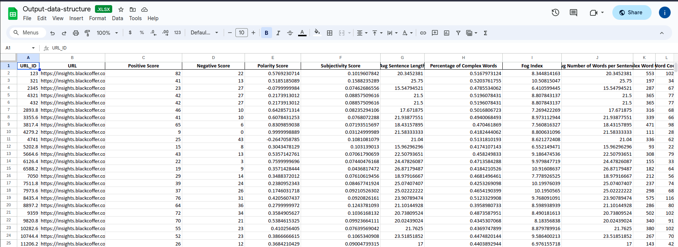Open version history clock icon
The image size is (678, 247).
[555, 12]
